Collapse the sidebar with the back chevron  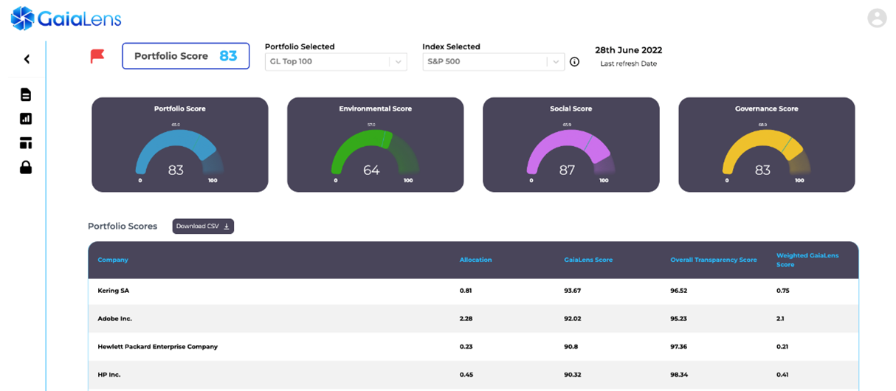click(27, 59)
